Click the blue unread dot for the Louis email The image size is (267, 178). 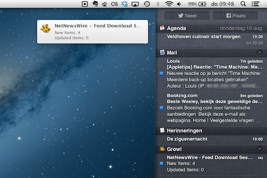pyautogui.click(x=162, y=74)
